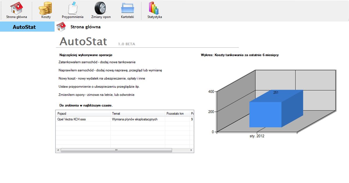This screenshot has width=349, height=183.
Task: Click the blue bar labeled 251
Action: click(270, 110)
